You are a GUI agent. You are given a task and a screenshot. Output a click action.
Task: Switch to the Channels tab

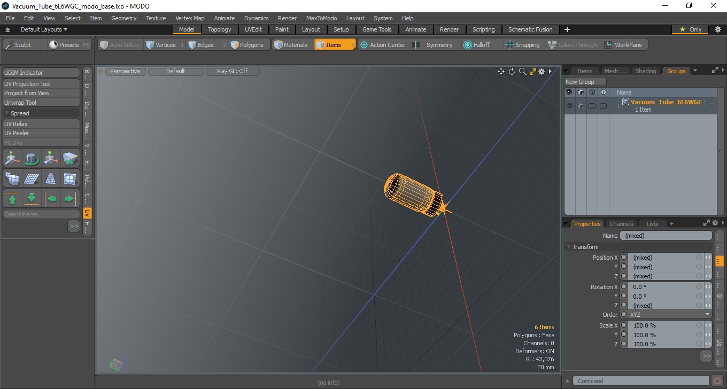pos(621,224)
